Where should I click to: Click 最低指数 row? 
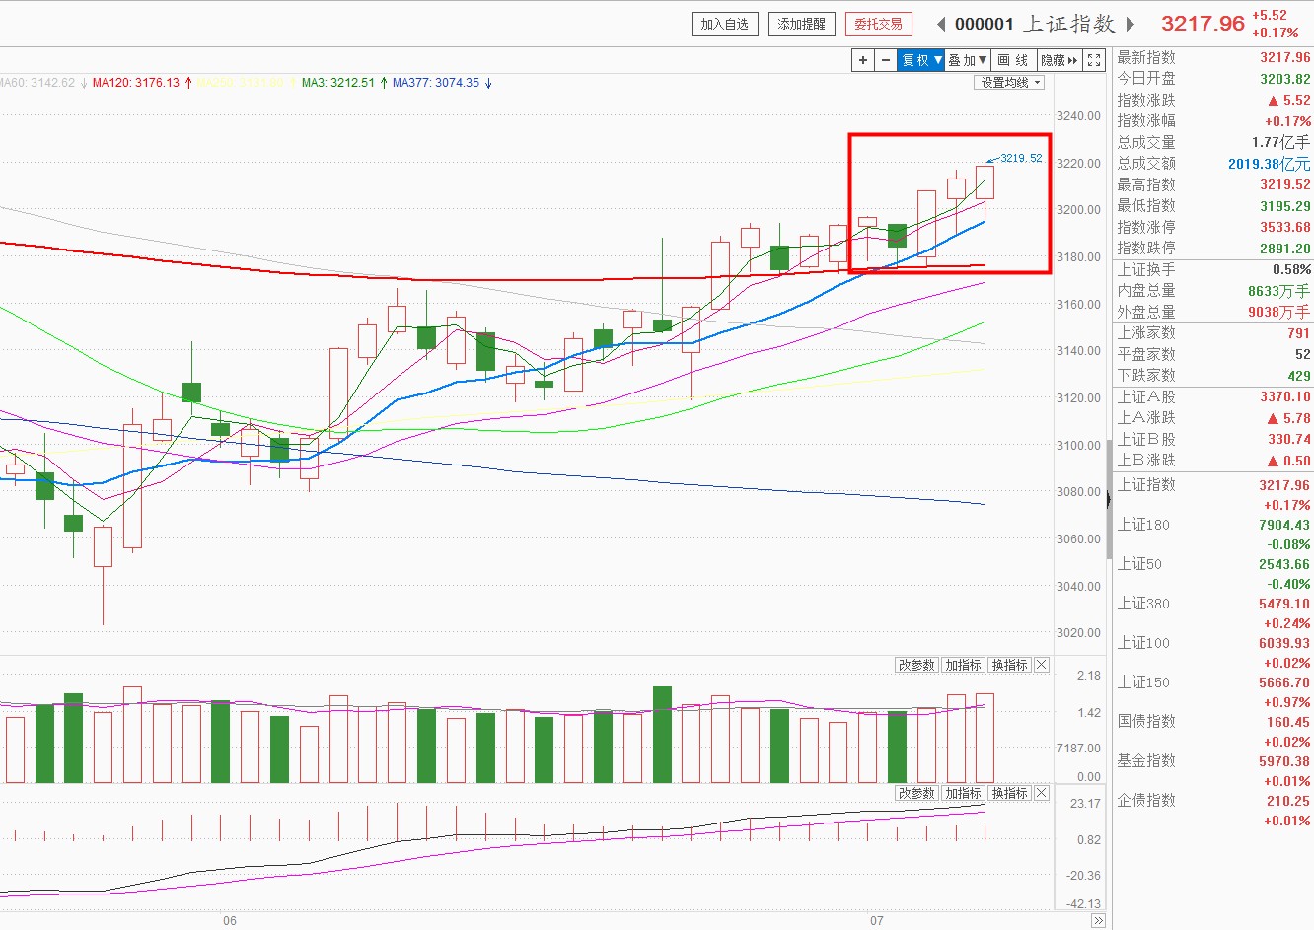pos(1213,206)
